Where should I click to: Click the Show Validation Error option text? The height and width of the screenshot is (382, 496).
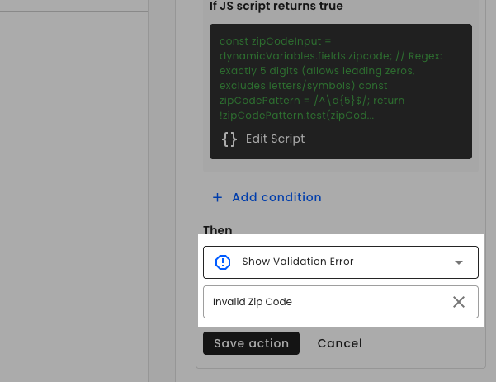click(x=298, y=262)
